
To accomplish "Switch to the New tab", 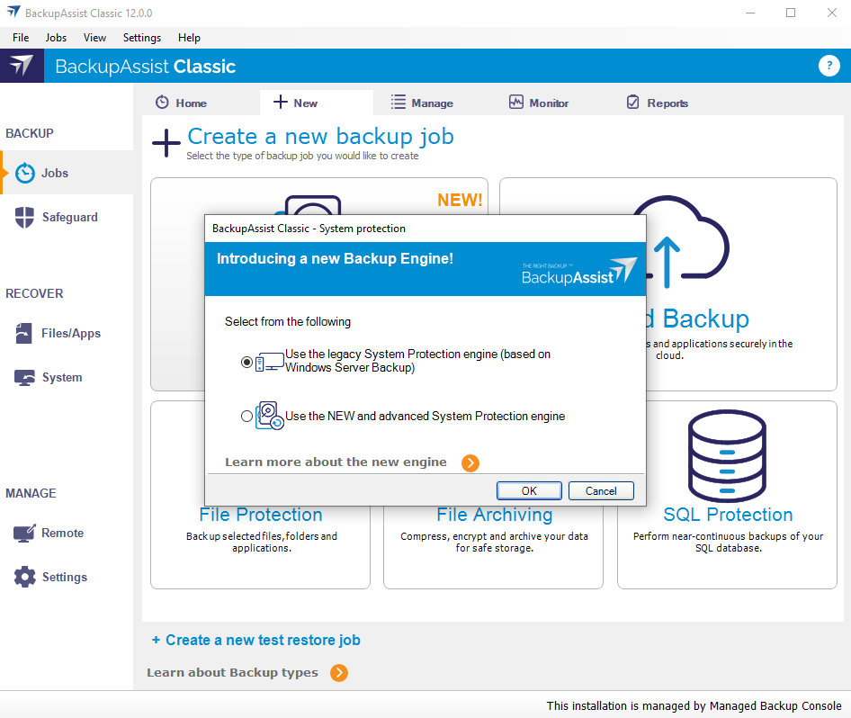I will [317, 103].
